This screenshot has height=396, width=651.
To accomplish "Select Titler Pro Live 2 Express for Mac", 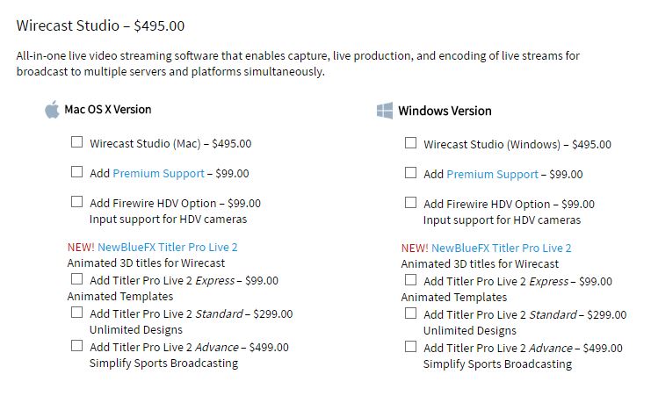I will [77, 279].
